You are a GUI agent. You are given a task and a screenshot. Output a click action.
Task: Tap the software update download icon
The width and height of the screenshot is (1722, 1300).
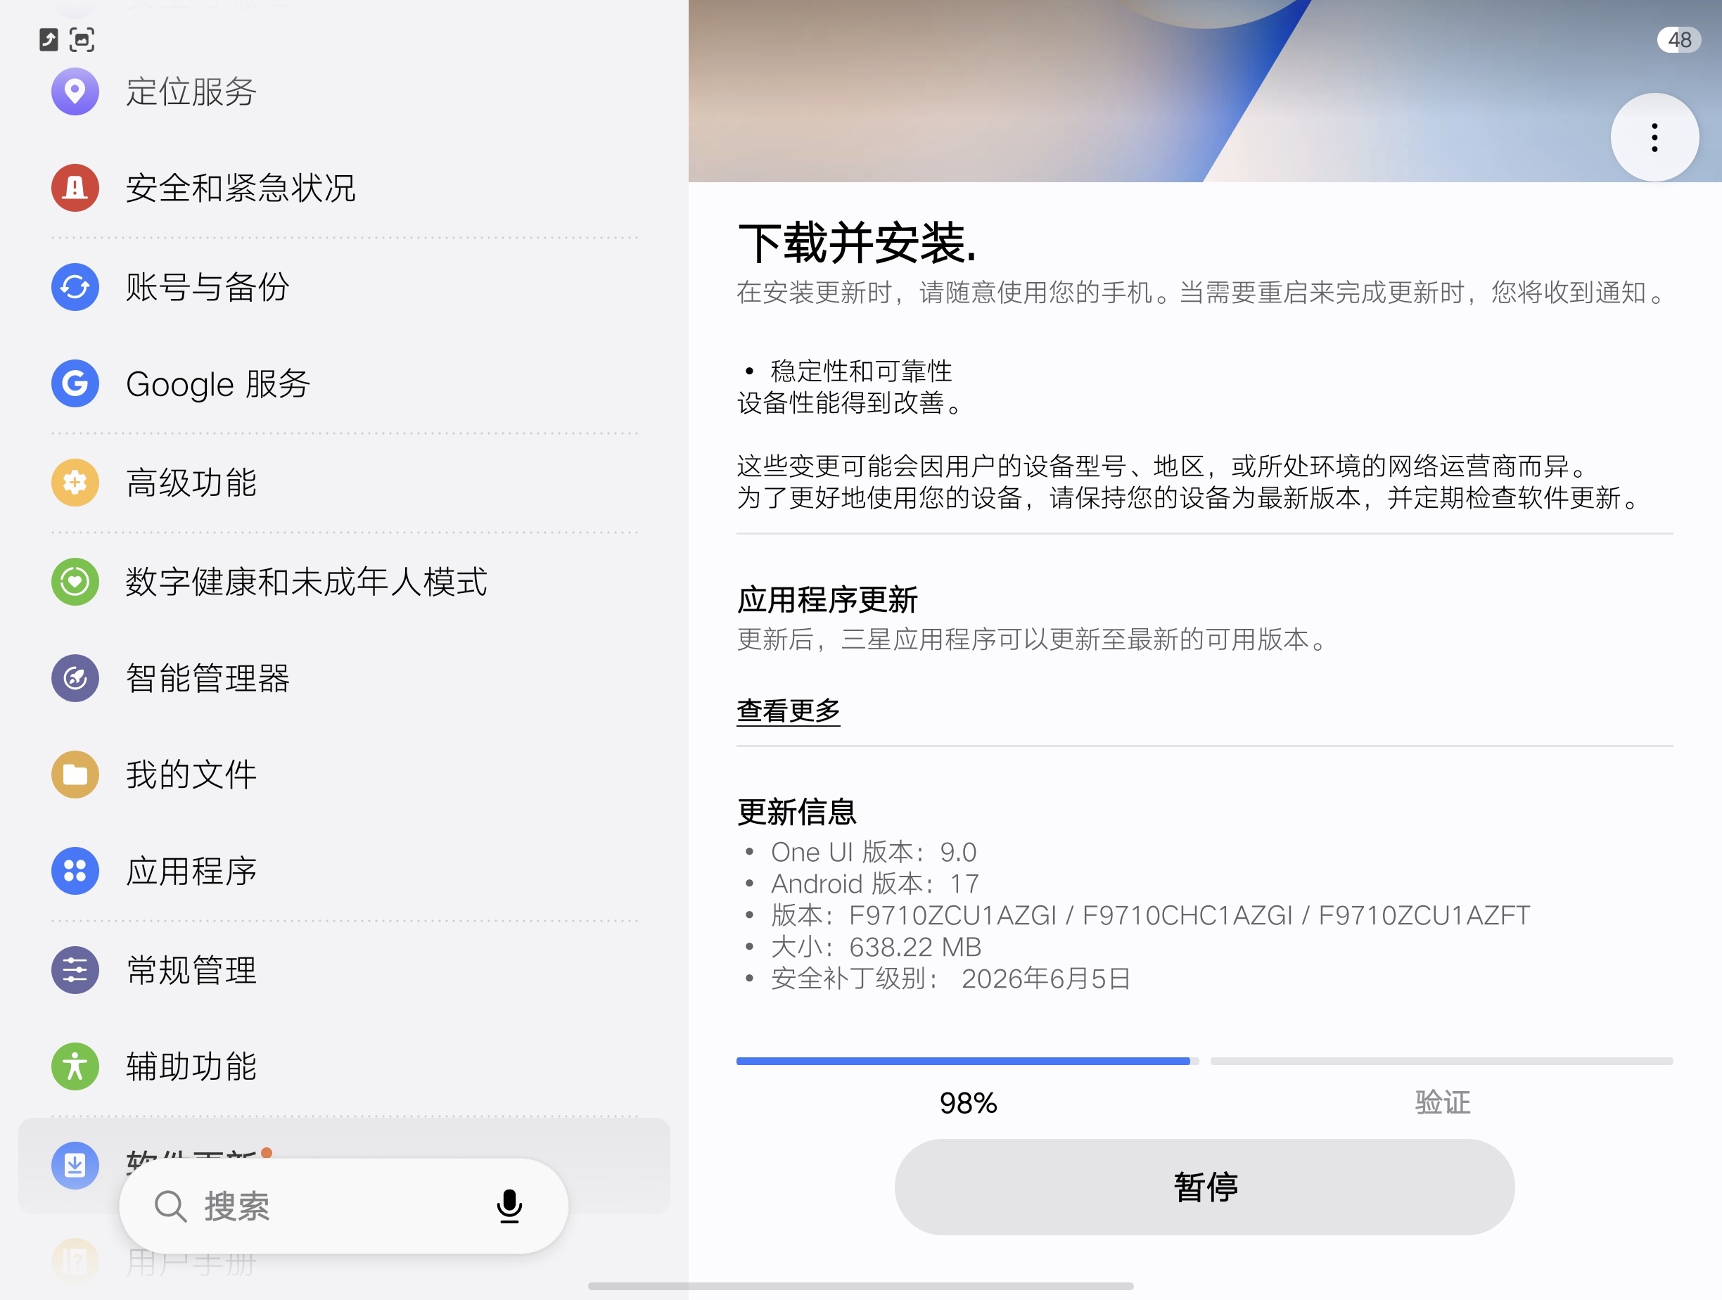point(75,1166)
